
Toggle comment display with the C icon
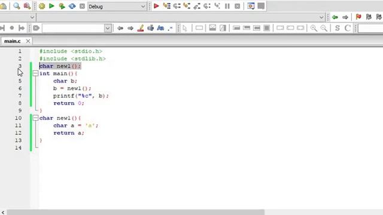(x=348, y=28)
